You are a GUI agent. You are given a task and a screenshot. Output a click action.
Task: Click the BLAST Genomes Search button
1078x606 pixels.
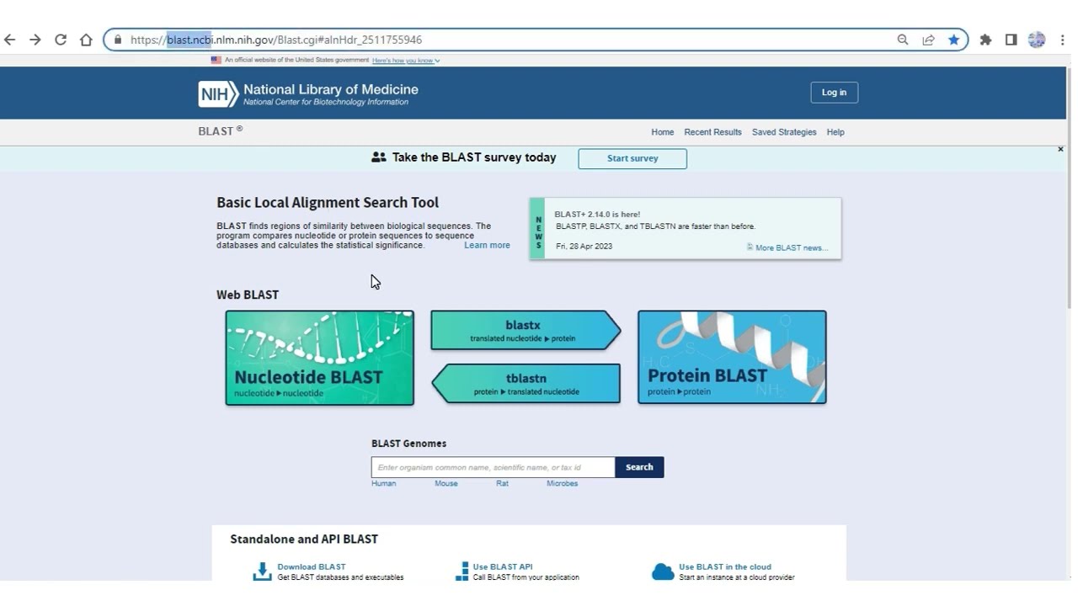point(639,467)
